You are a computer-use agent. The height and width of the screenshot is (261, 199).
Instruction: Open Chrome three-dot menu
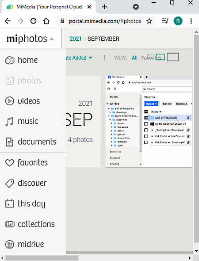[x=191, y=21]
